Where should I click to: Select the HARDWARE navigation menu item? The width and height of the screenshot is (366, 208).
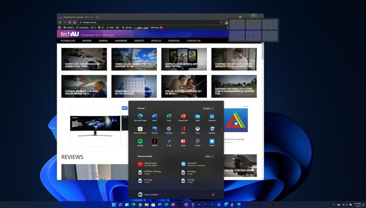pos(121,41)
